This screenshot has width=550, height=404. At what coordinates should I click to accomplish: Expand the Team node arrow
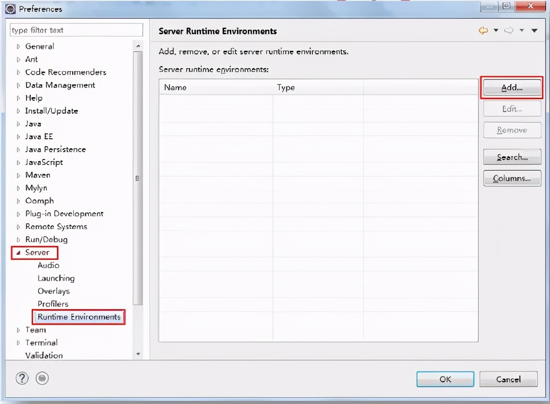18,330
